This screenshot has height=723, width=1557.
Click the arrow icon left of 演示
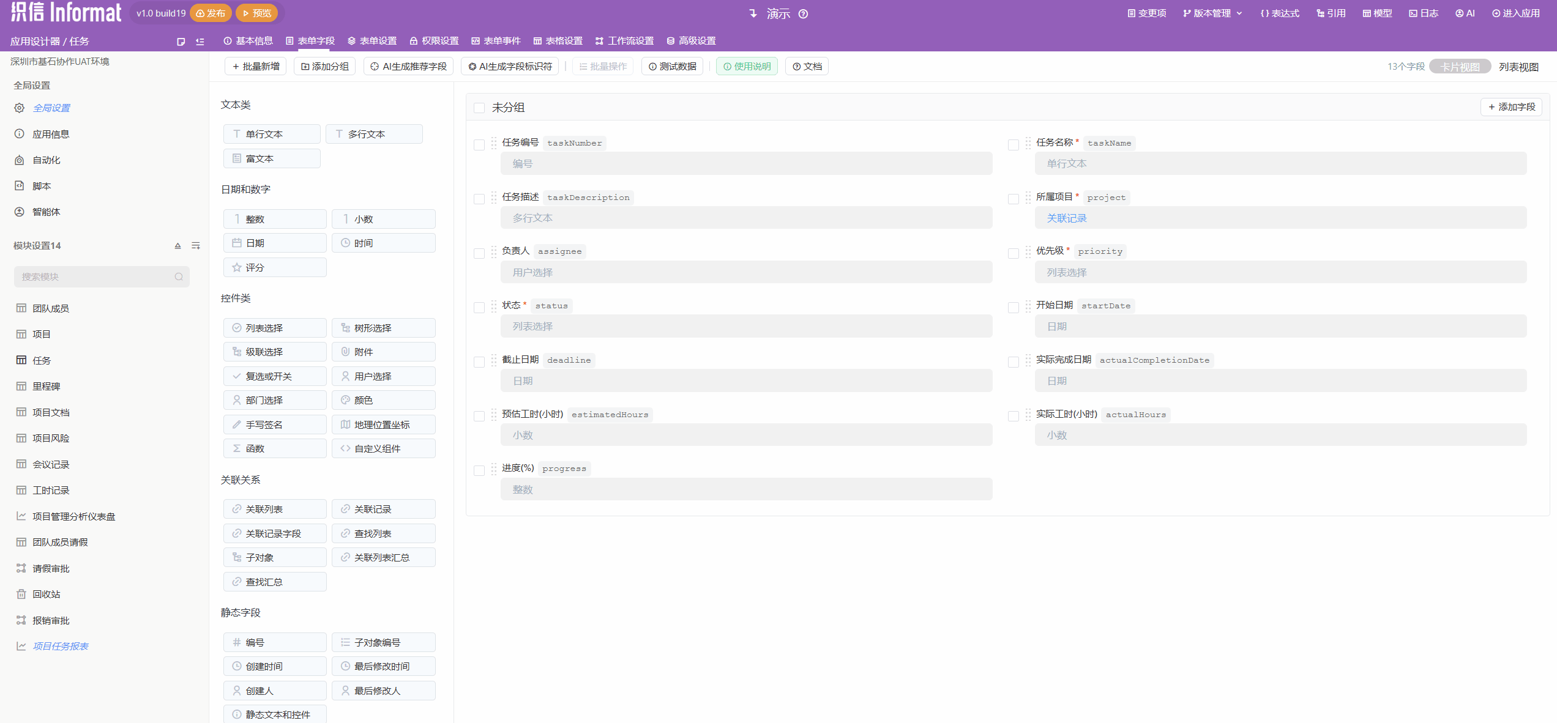753,13
